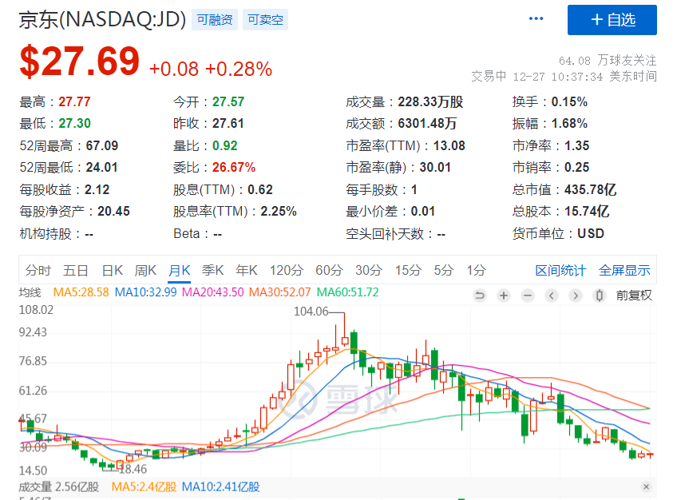
Task: Select the 日K daily chart tab
Action: tap(113, 270)
